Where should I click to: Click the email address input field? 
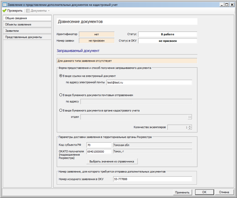point(149,82)
